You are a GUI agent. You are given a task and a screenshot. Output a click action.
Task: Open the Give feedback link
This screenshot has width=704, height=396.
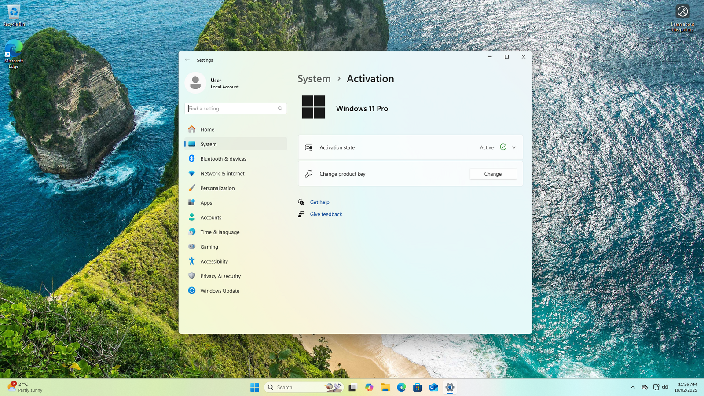tap(326, 214)
